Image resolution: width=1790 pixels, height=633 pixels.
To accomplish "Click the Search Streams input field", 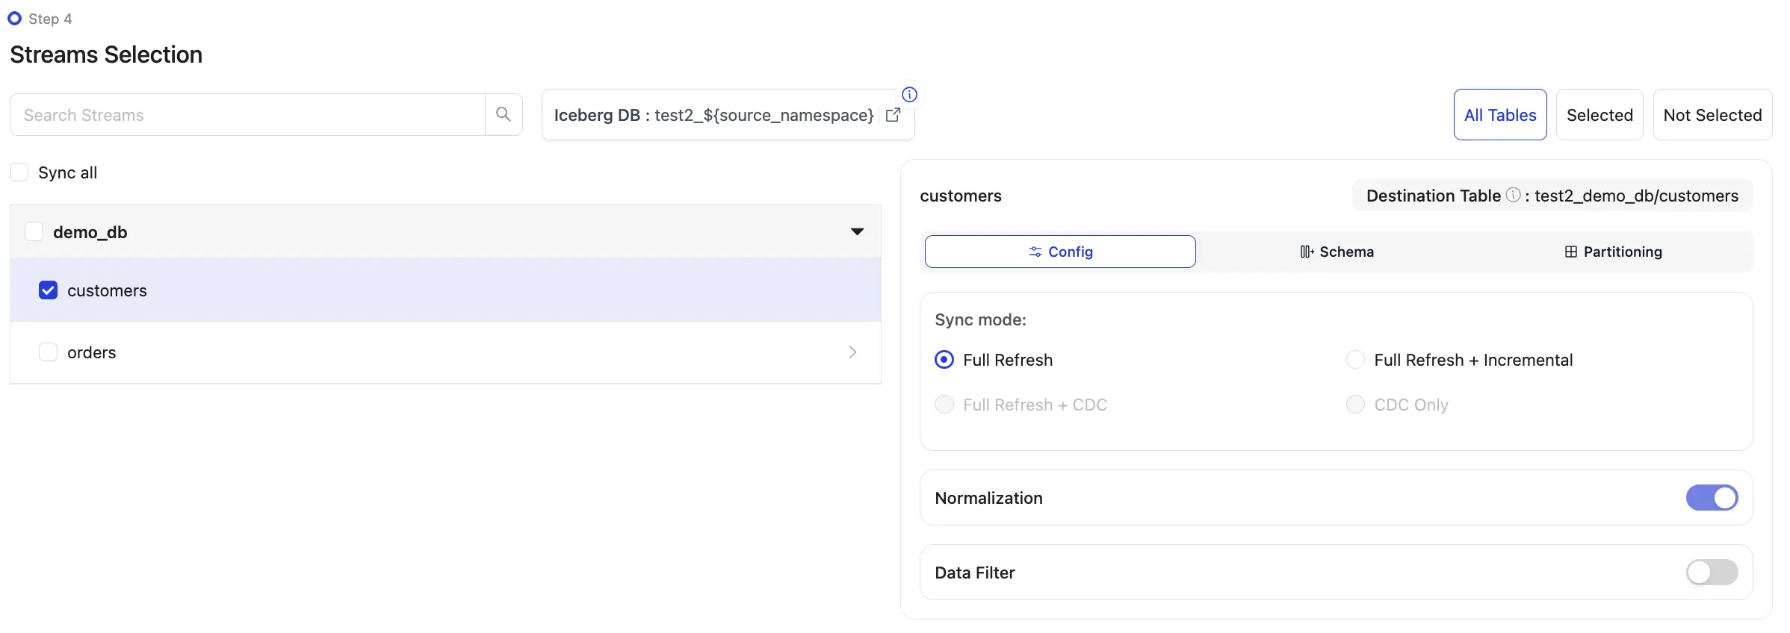I will pos(247,115).
